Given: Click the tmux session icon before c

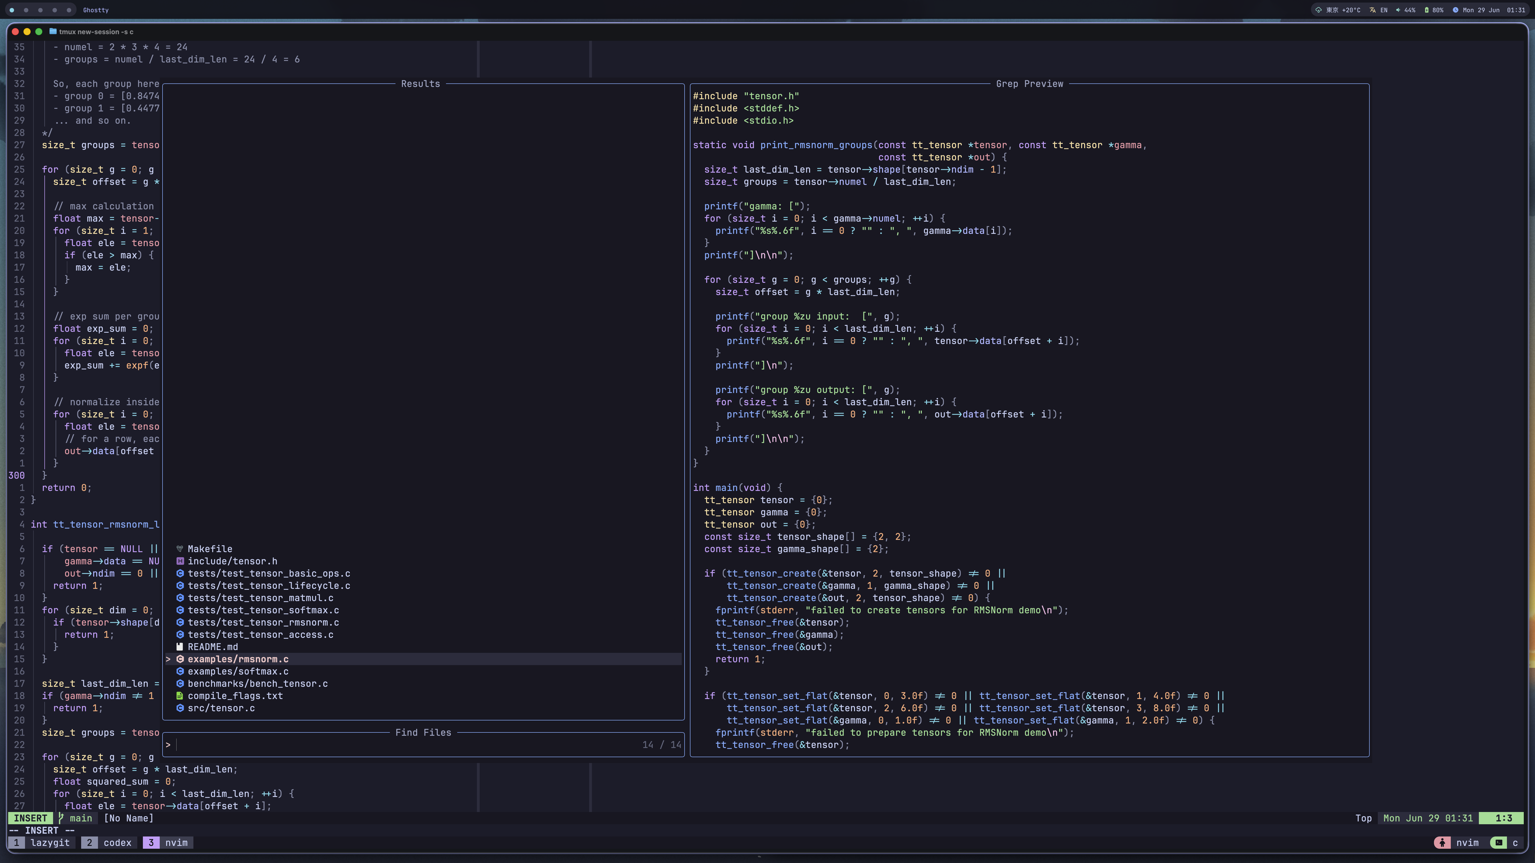Looking at the screenshot, I should 1499,843.
